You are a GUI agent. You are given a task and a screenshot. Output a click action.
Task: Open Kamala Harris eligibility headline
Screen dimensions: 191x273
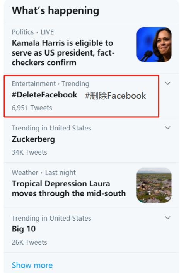[63, 53]
